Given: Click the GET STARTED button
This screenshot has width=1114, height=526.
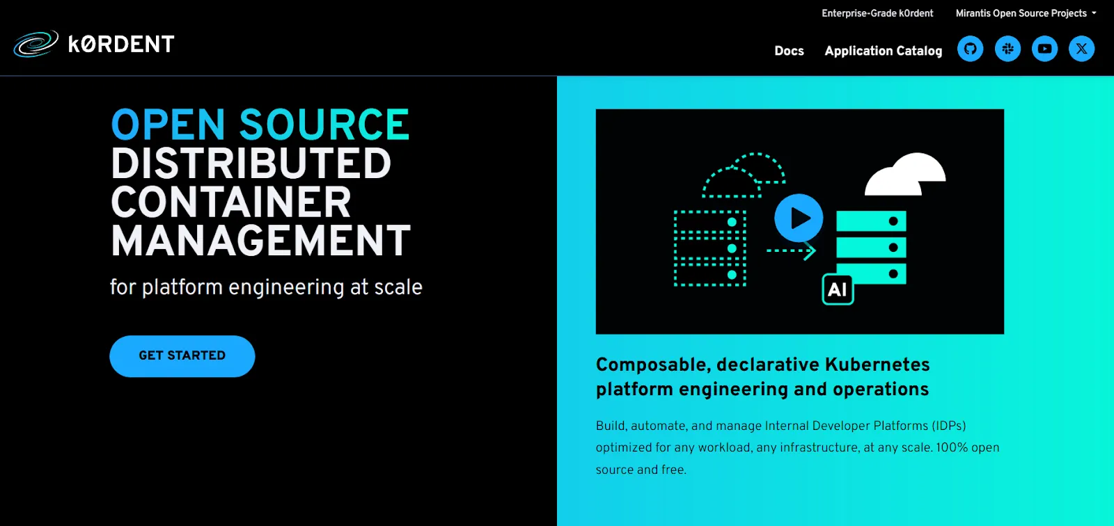Looking at the screenshot, I should pos(182,356).
